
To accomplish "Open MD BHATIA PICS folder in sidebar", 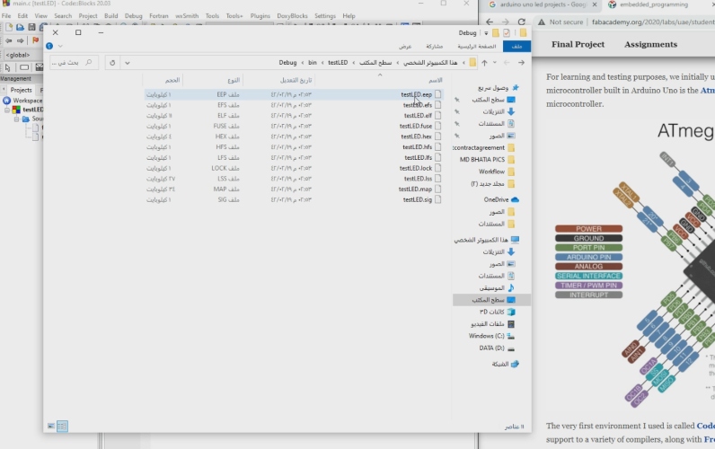I will pos(487,160).
